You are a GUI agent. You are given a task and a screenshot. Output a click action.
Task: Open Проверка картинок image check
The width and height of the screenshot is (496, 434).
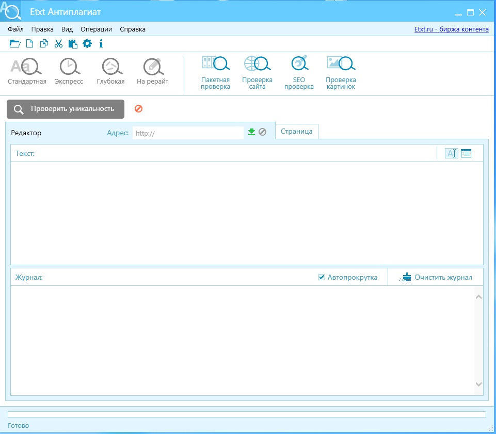[x=341, y=73]
